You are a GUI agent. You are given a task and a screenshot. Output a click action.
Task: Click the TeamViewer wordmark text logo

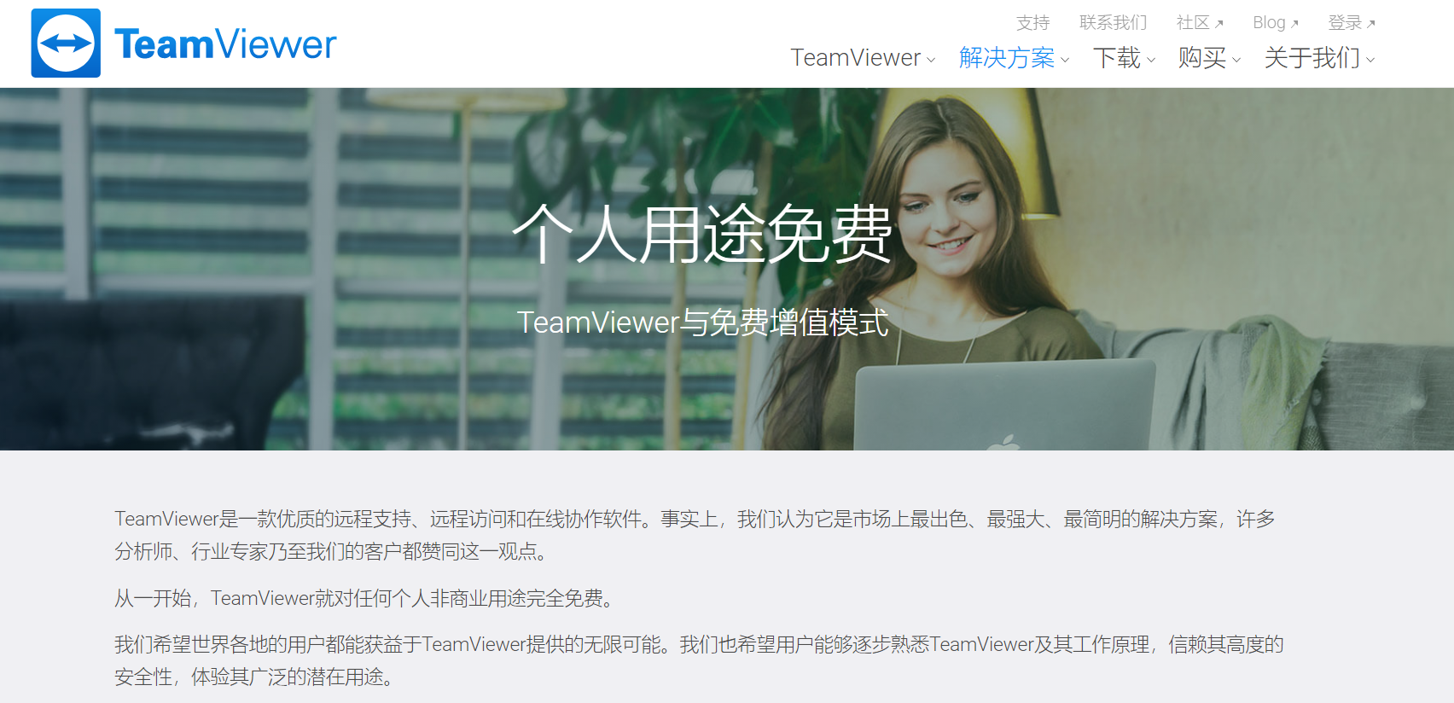225,44
